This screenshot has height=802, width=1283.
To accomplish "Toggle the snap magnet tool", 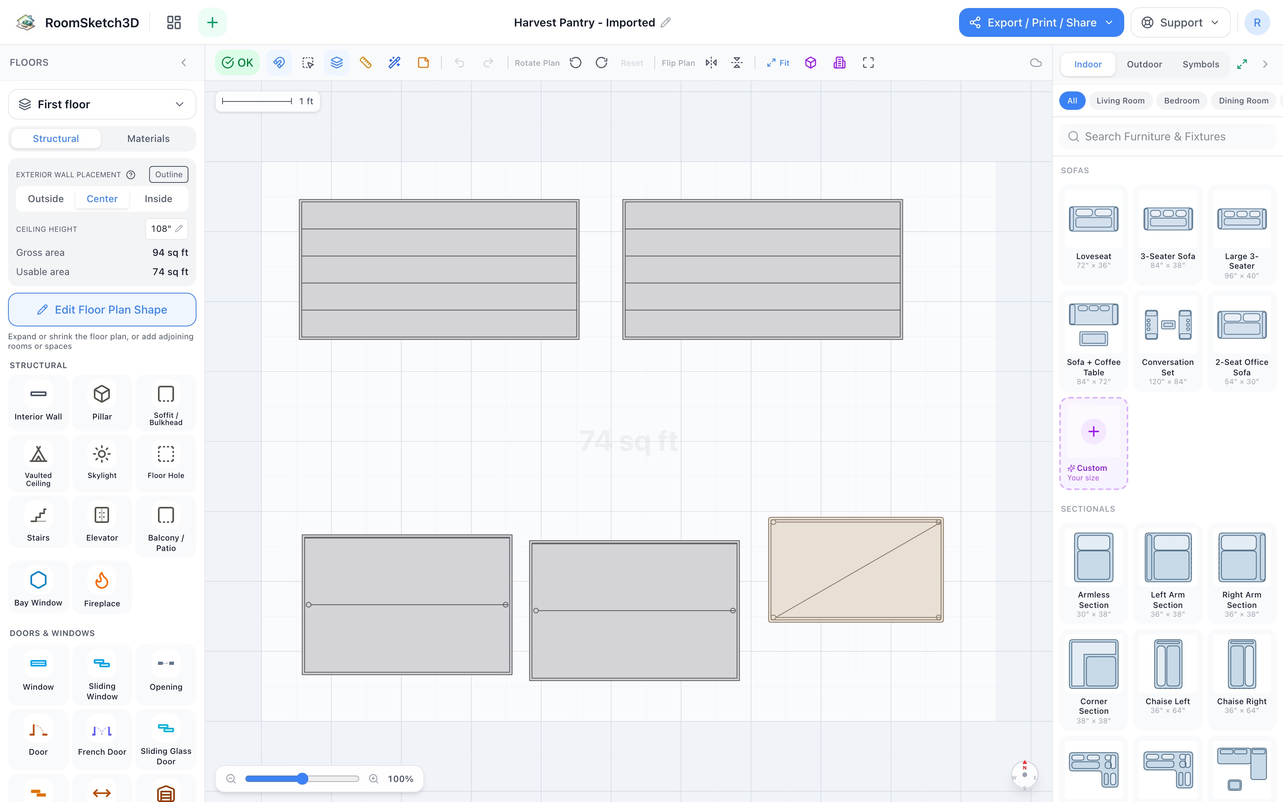I will [279, 63].
